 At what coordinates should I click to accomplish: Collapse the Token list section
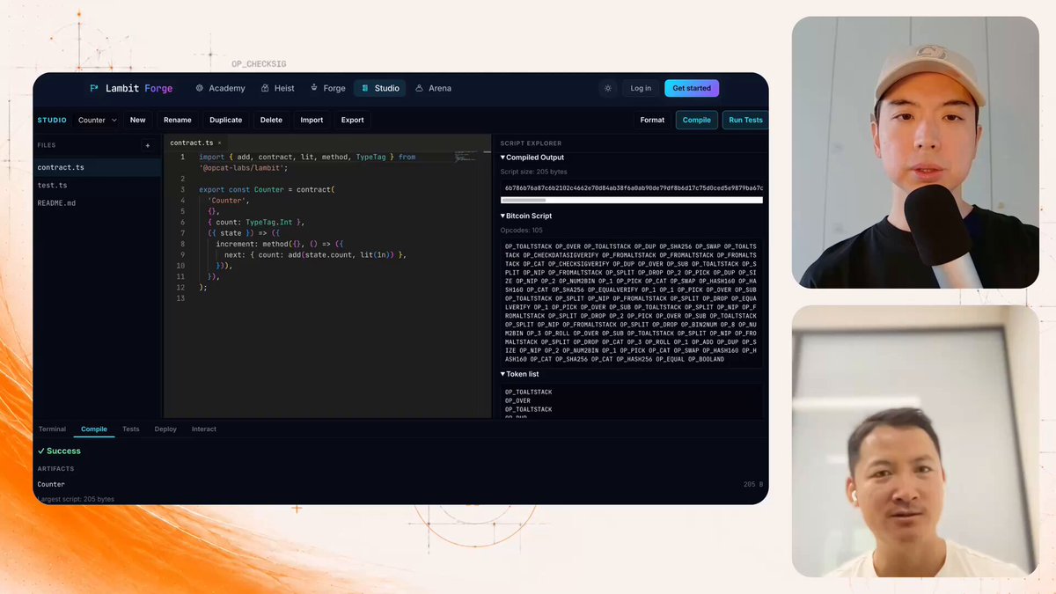tap(503, 374)
